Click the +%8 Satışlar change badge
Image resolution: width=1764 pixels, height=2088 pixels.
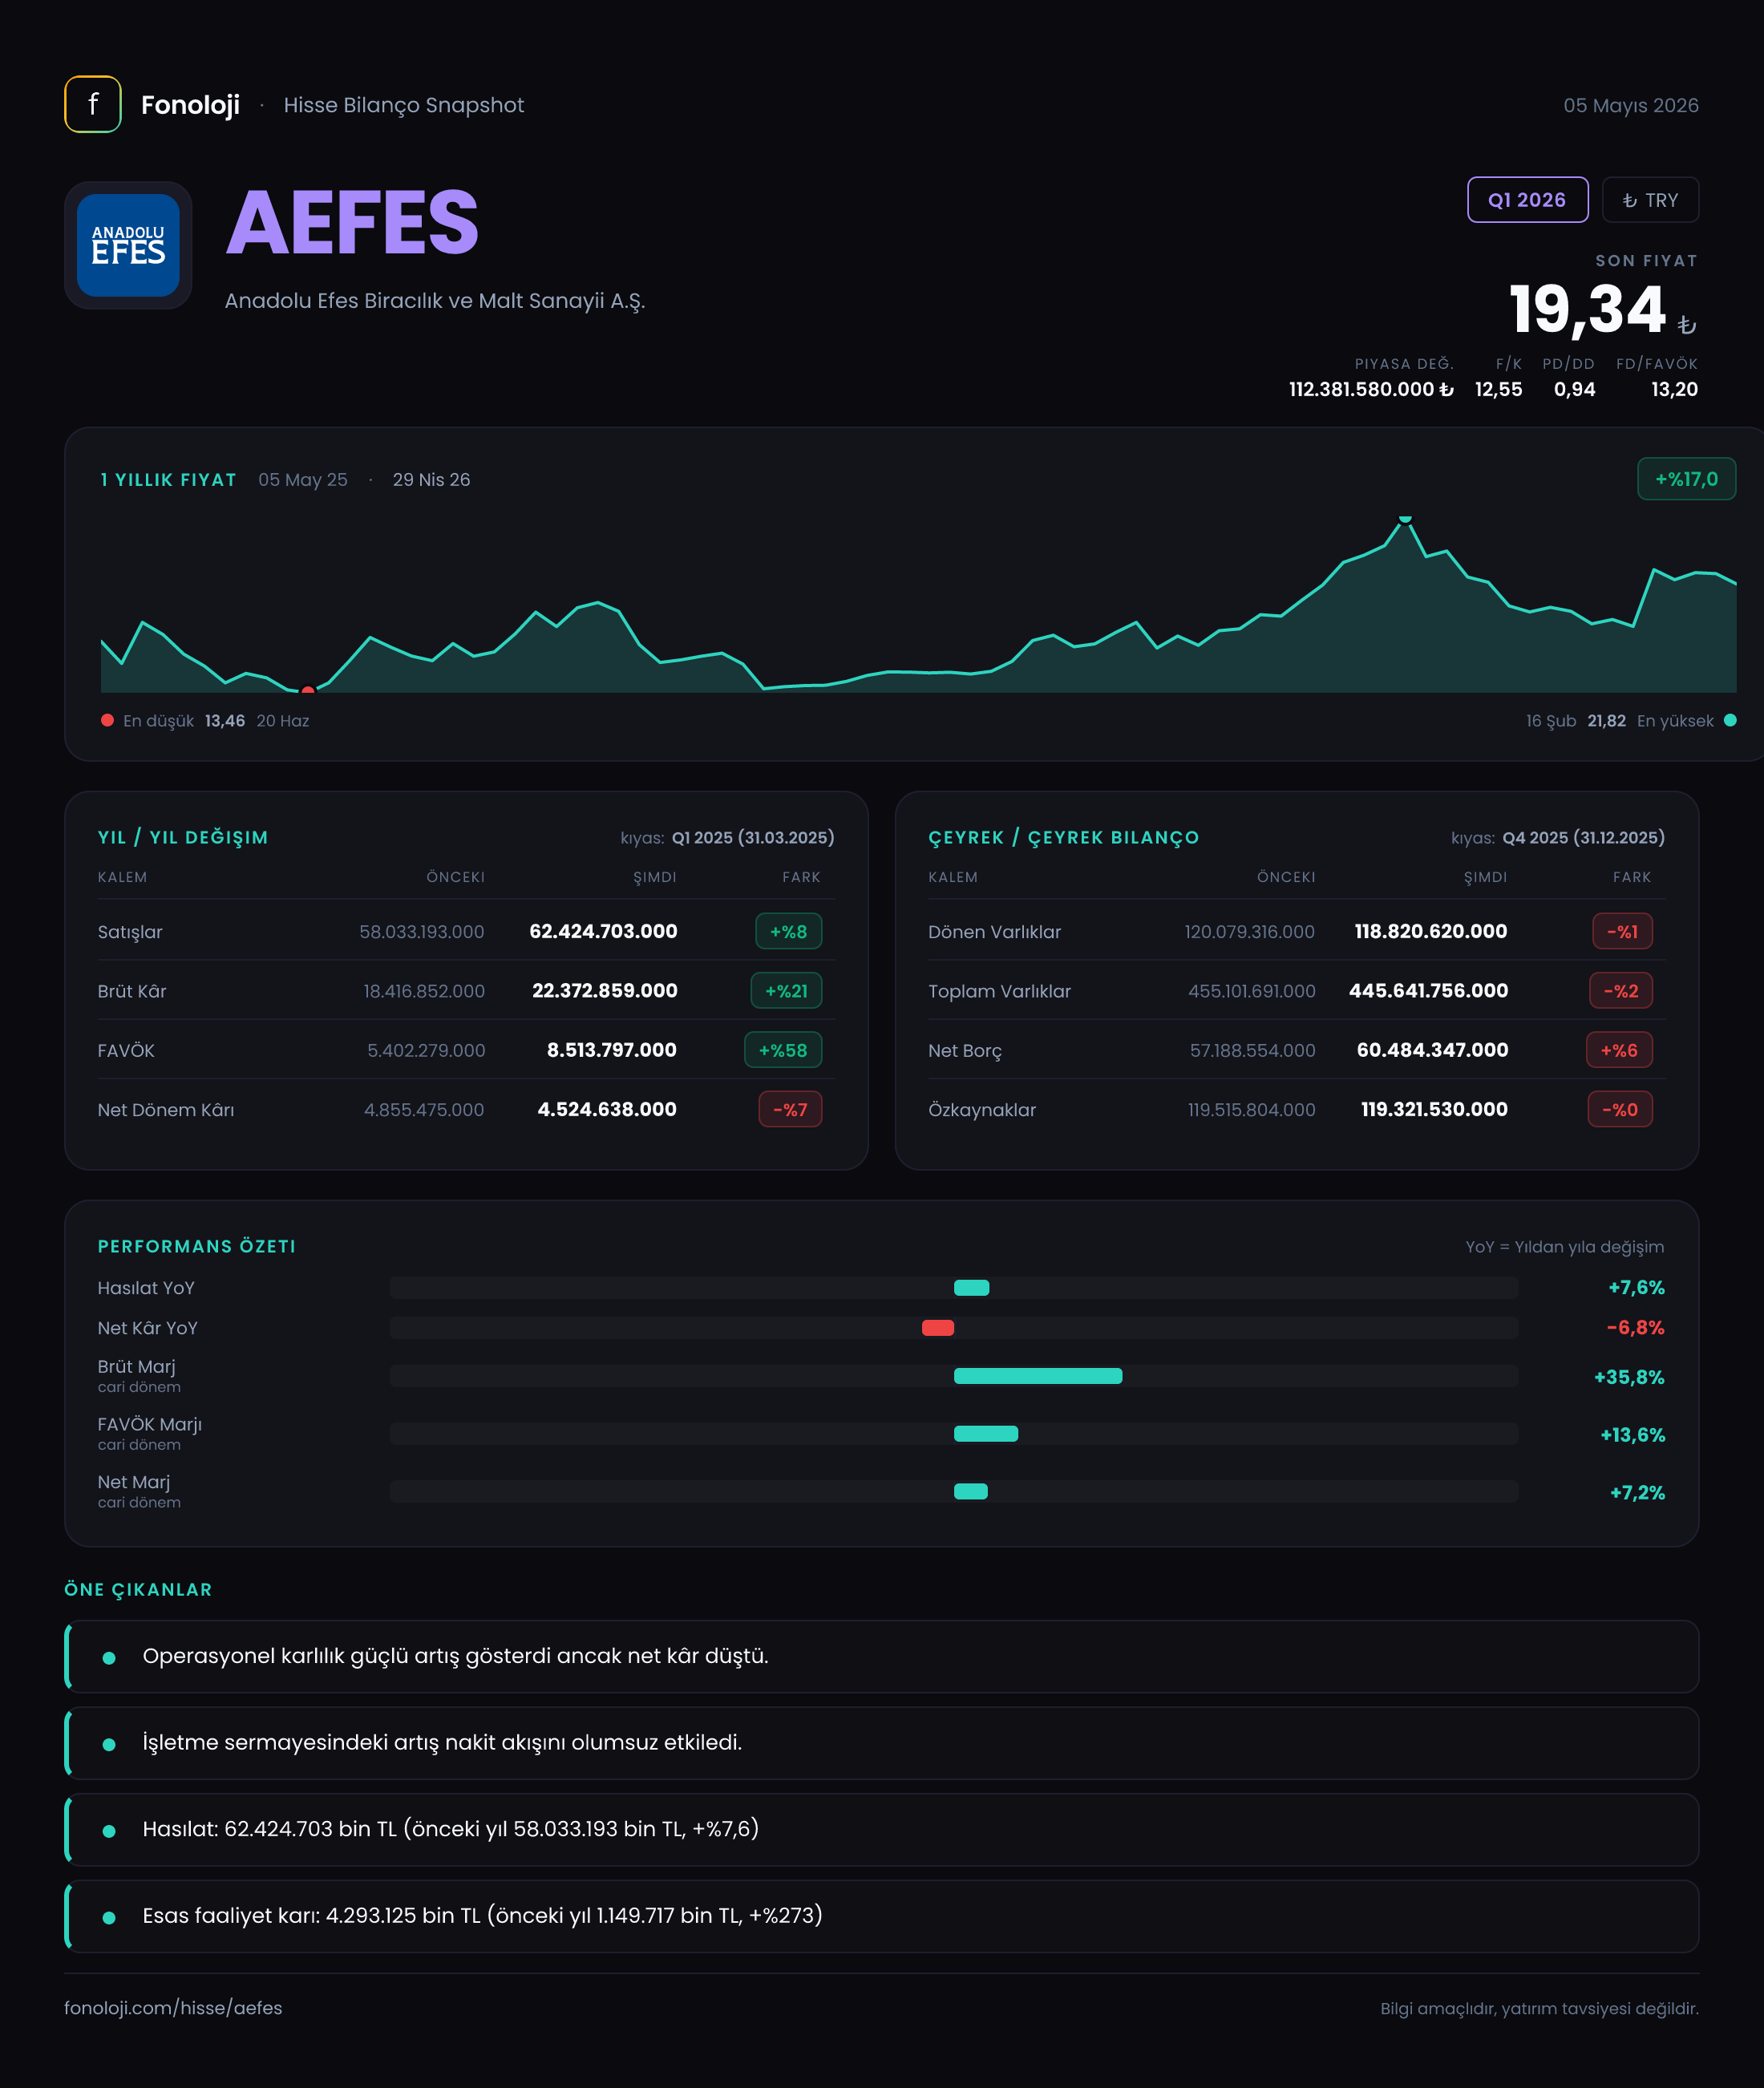pos(788,931)
